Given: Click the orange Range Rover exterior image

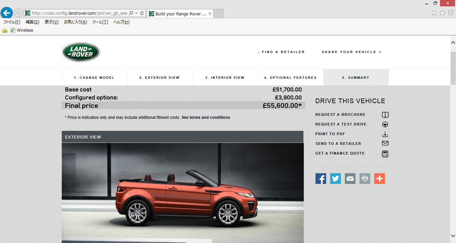Looking at the screenshot, I should [183, 193].
